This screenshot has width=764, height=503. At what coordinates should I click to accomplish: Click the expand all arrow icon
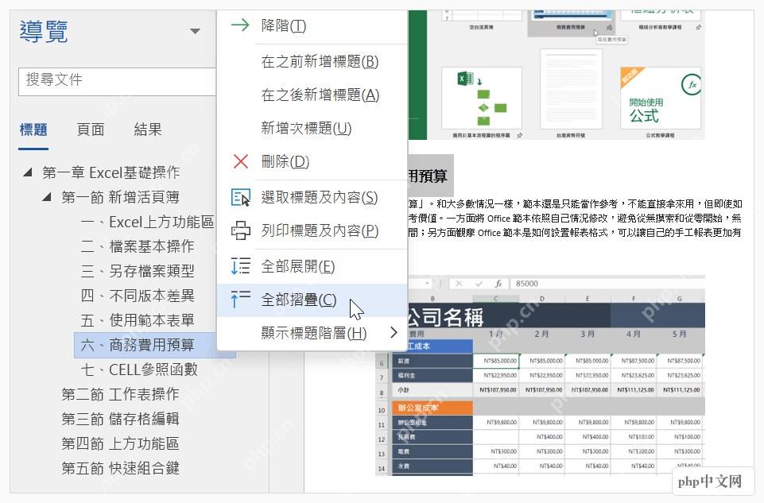(x=240, y=266)
